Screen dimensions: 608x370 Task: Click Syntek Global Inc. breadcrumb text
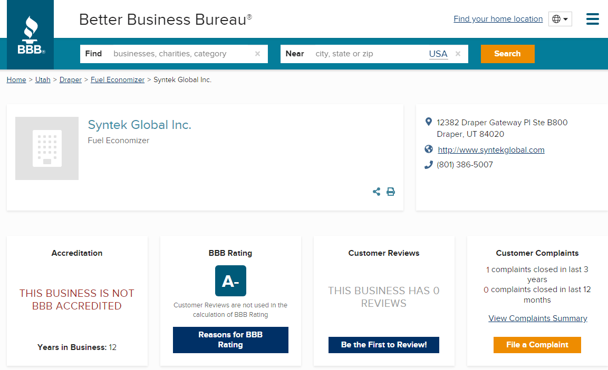182,79
